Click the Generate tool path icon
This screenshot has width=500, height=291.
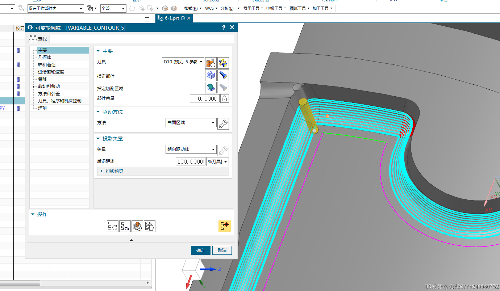(x=113, y=226)
